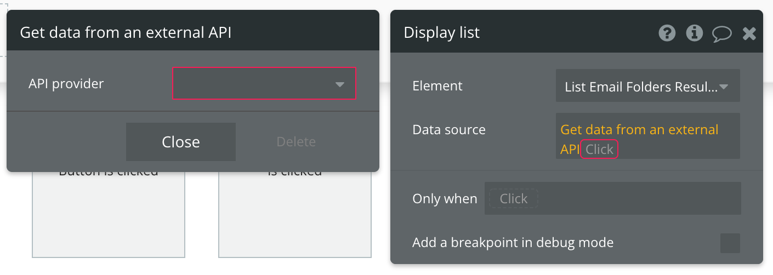This screenshot has height=275, width=773.
Task: Click the 'Add a breakpoint in debug mode' text
Action: (513, 242)
